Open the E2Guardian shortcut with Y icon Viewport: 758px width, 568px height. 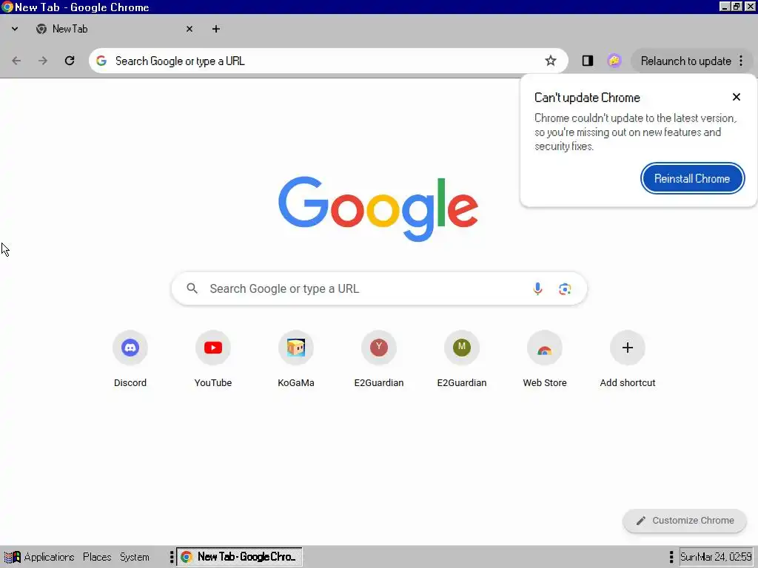(379, 359)
